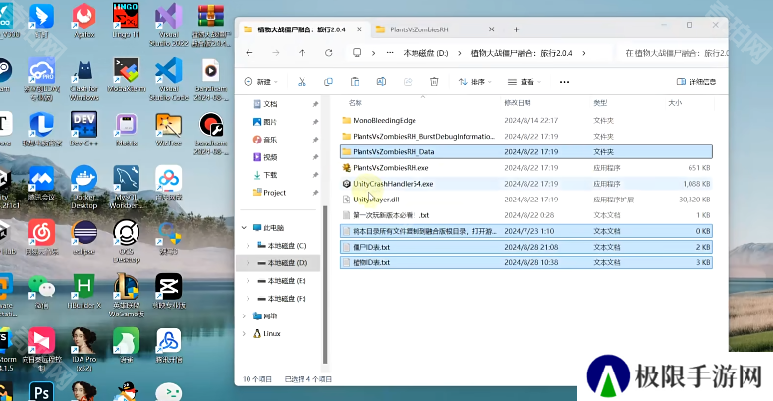
Task: Open the DingTalk desktop shortcut
Action: [x=42, y=22]
